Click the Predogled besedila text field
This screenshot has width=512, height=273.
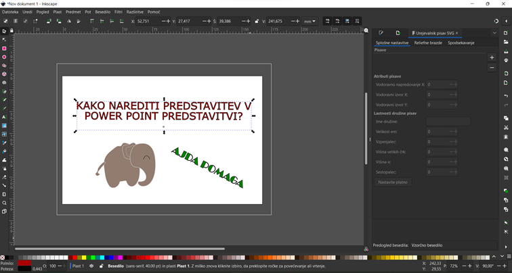[x=453, y=245]
